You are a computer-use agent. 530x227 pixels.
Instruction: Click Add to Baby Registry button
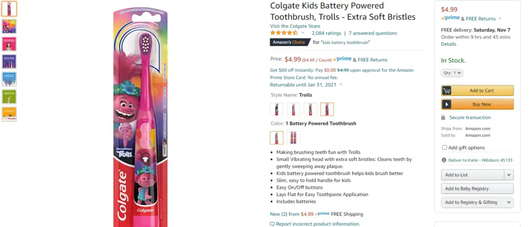[x=477, y=189]
